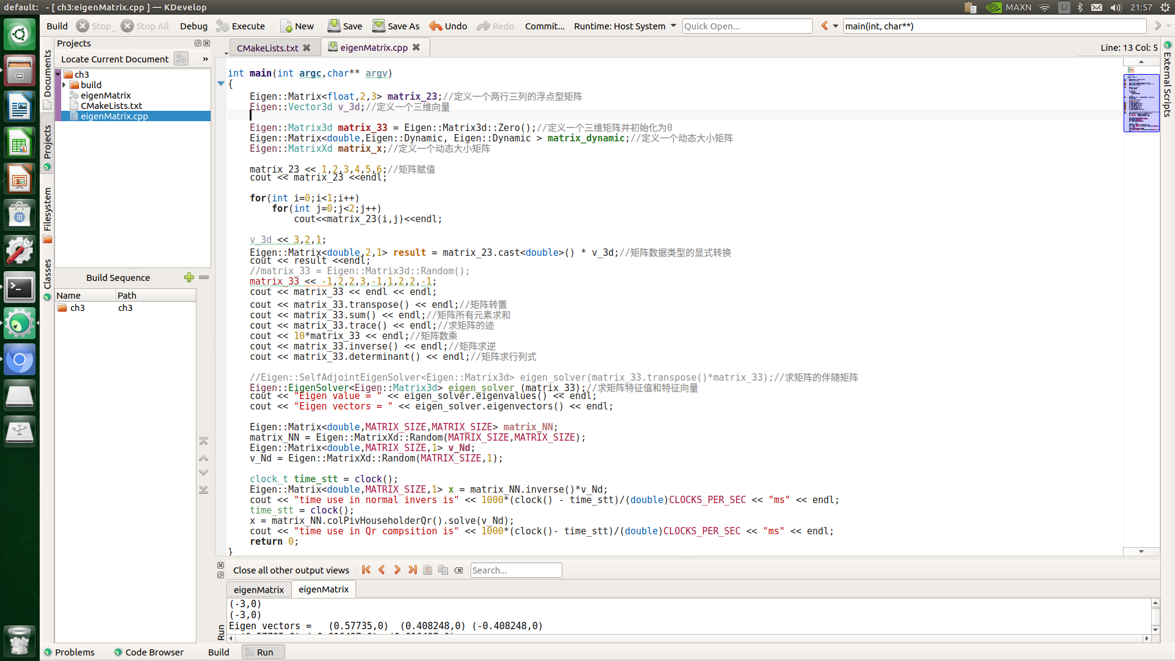Go to next output item arrow
1175x661 pixels.
[397, 570]
